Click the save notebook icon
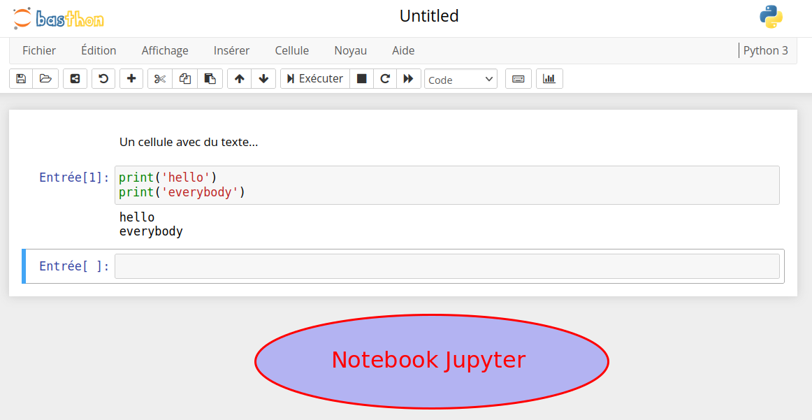This screenshot has height=420, width=812. coord(21,79)
